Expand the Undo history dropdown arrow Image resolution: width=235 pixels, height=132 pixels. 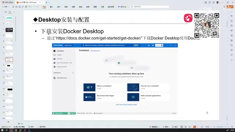[x=31, y=7]
